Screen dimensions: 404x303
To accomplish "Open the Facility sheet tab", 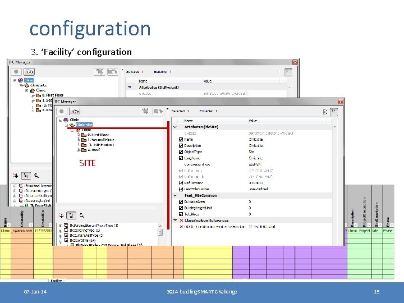I will pos(56,281).
